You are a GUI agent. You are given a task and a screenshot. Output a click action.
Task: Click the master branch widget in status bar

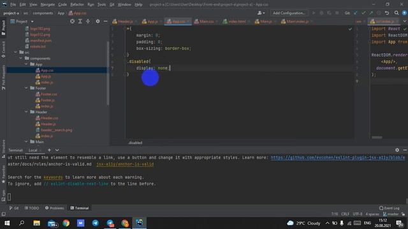(x=391, y=214)
